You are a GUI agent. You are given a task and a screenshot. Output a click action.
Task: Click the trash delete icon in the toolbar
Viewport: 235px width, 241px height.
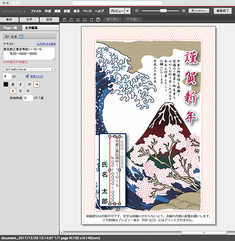coord(91,20)
